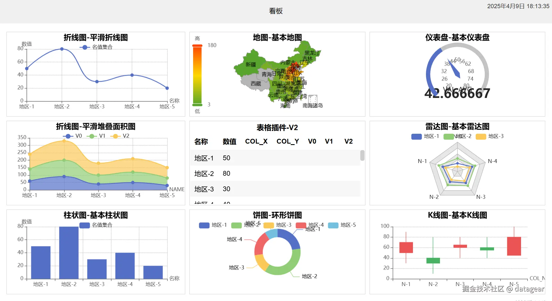Click the color gradient legend beside the map

(197, 74)
